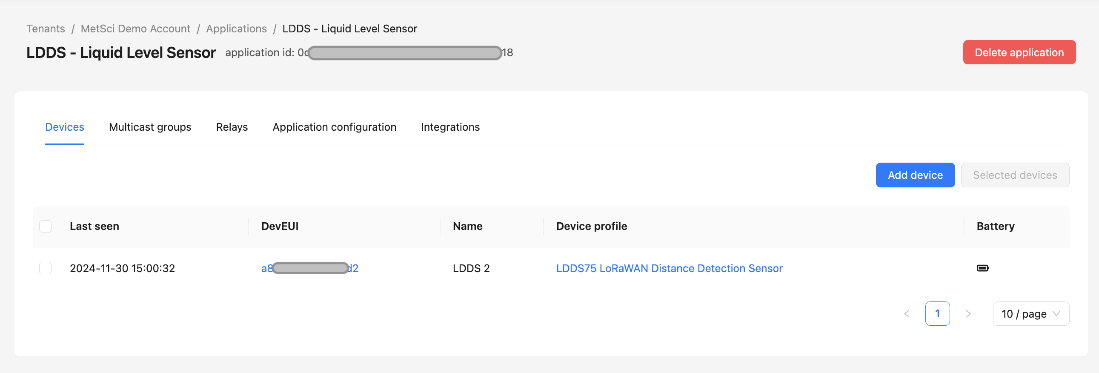
Task: Toggle the select-all devices checkbox in header
Action: (x=45, y=226)
